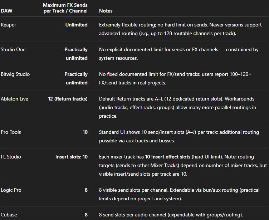Click 'Practically unlimited' in the Bitwig Studio row

coord(76,78)
